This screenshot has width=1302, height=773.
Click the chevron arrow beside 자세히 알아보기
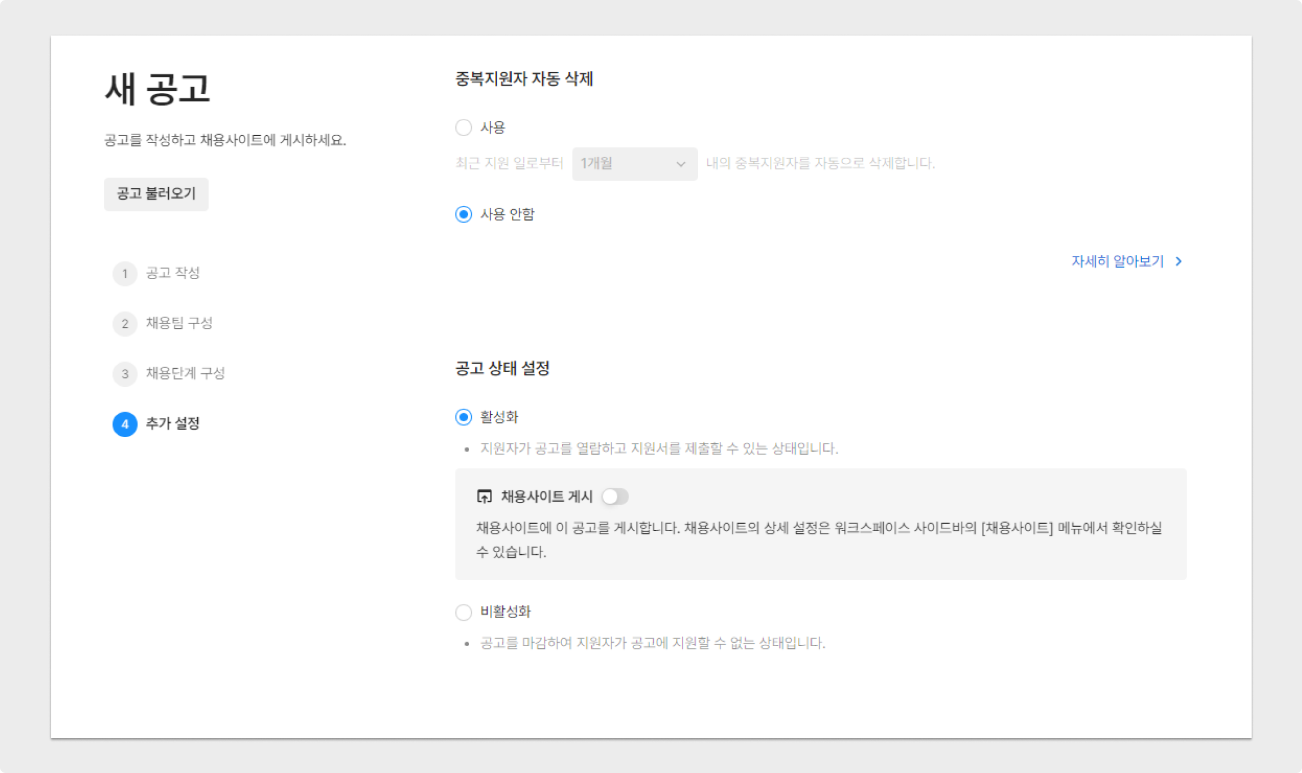click(1179, 261)
